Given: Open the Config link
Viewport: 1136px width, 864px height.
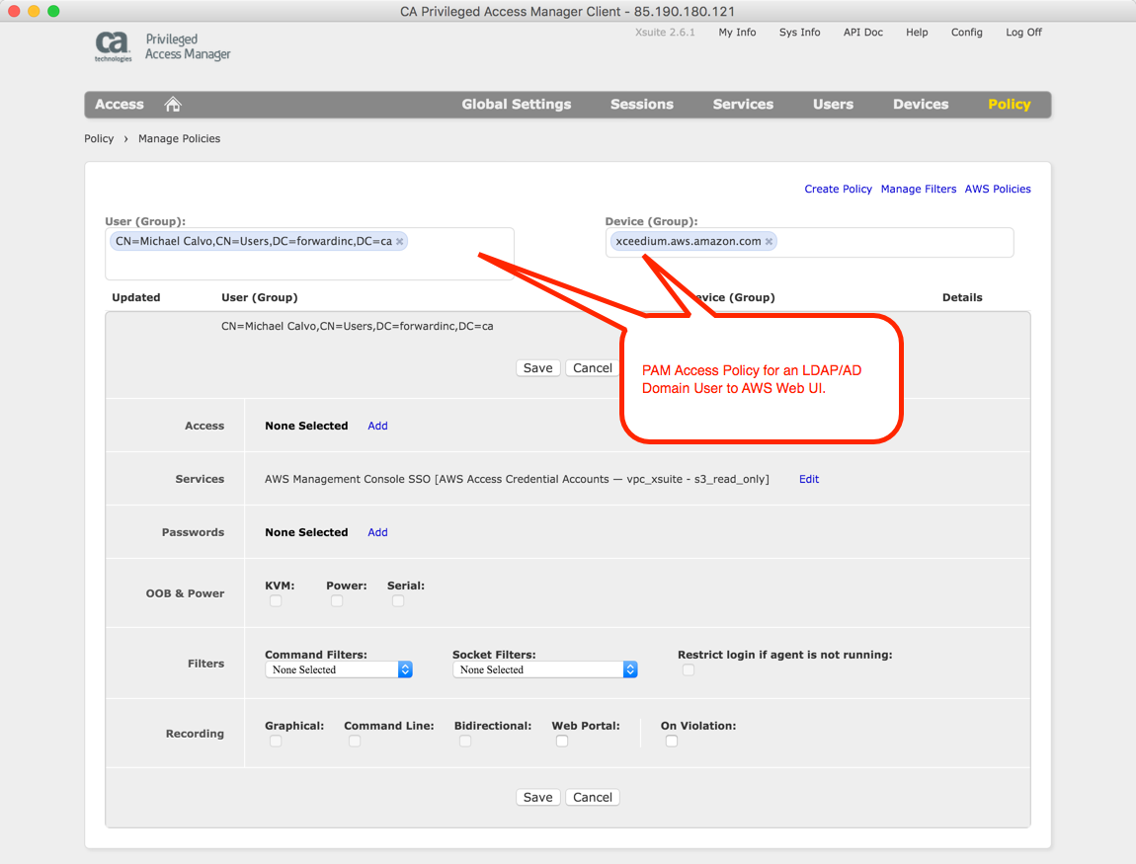Looking at the screenshot, I should coord(966,33).
